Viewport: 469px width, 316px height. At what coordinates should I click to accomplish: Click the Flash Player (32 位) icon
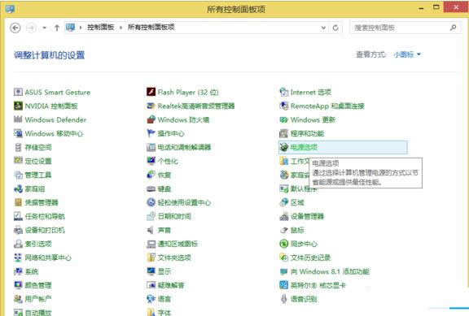(x=151, y=92)
